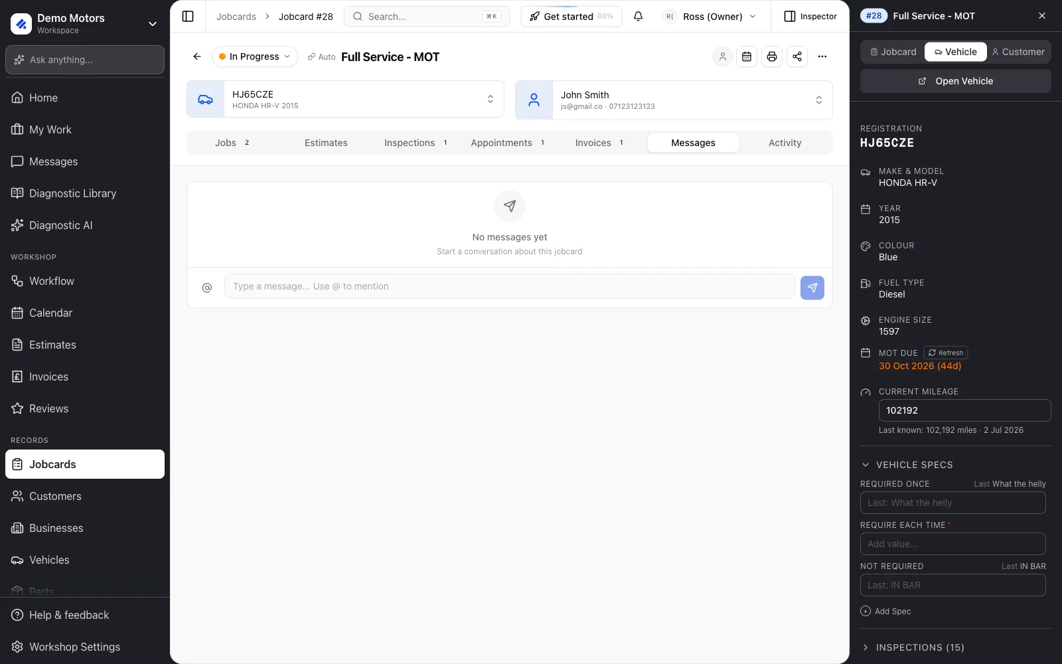Open the three-dot more options menu
Screen dimensions: 1062x664
click(x=822, y=57)
